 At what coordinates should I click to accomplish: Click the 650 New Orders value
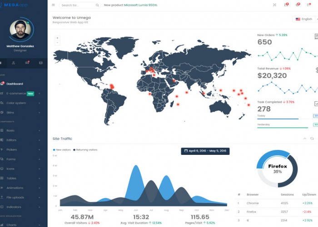click(264, 42)
